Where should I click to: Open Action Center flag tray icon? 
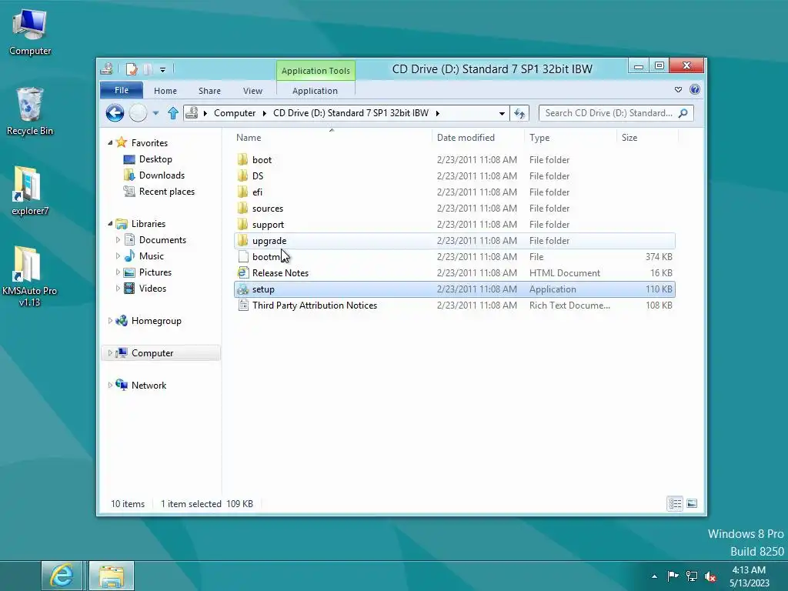pyautogui.click(x=673, y=576)
